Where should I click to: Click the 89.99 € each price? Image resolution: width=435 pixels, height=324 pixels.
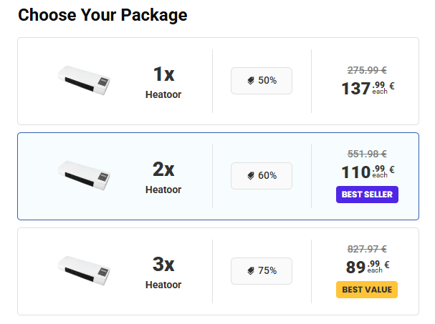pos(369,267)
